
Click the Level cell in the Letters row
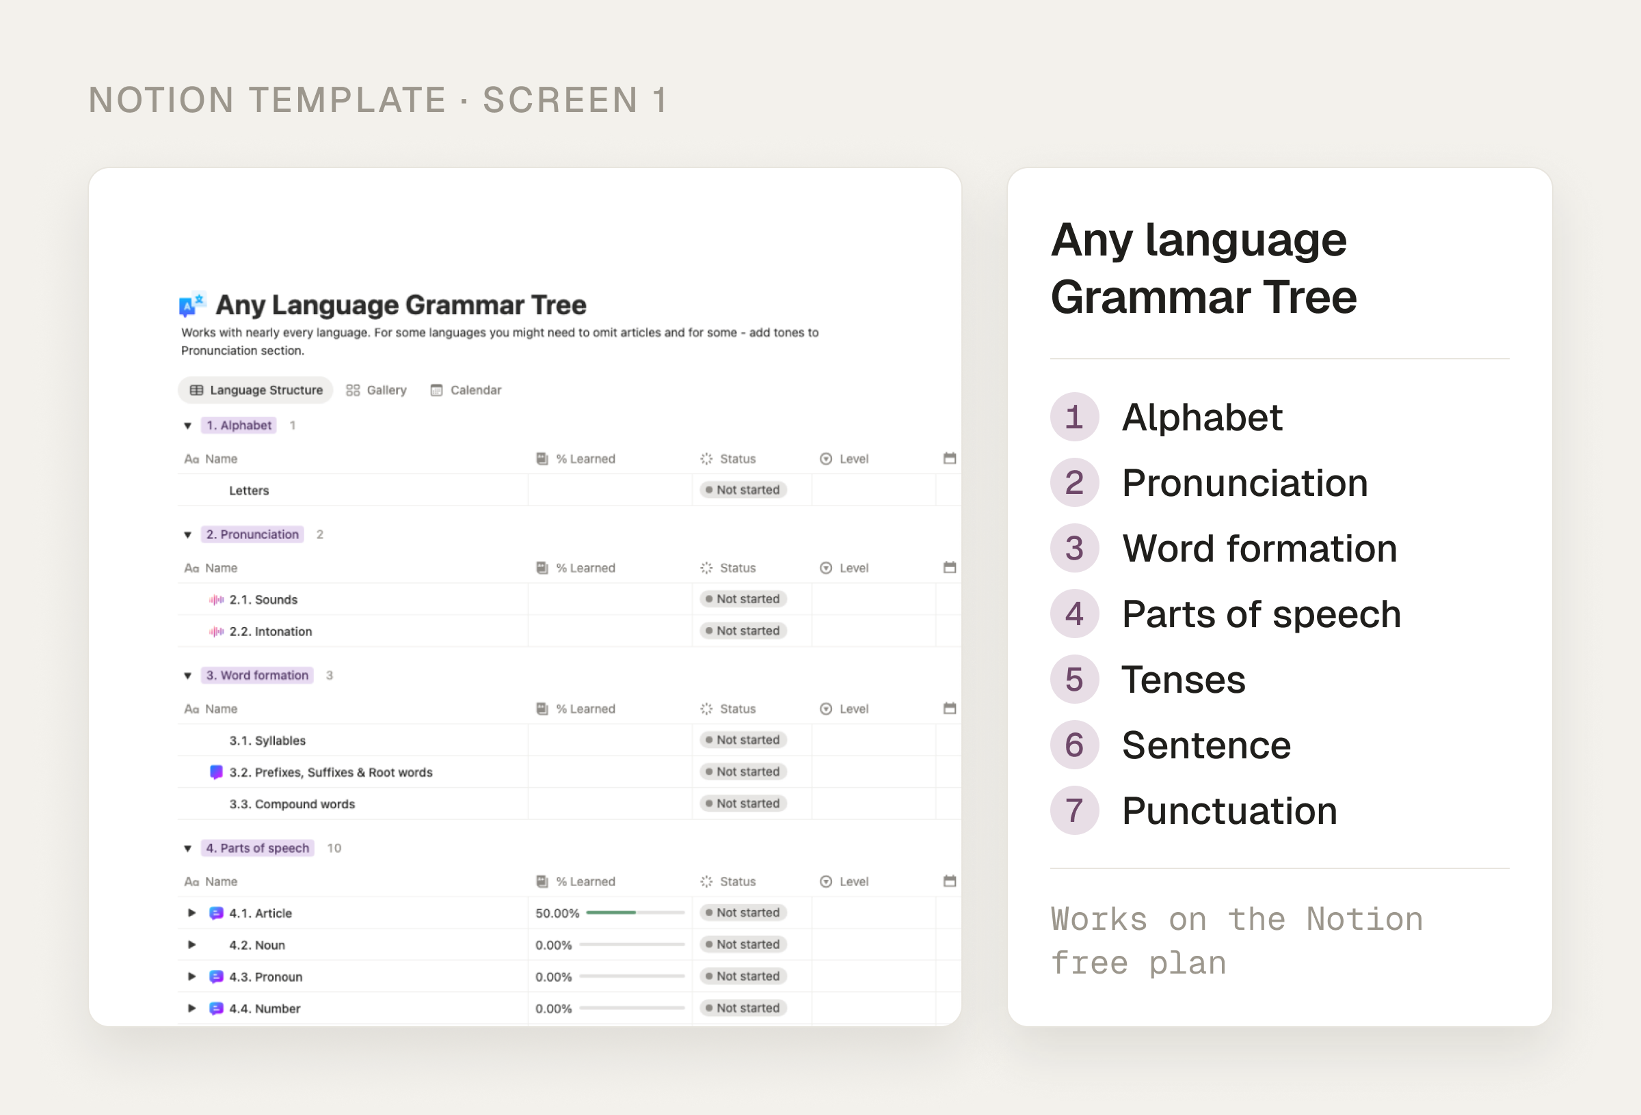(873, 490)
